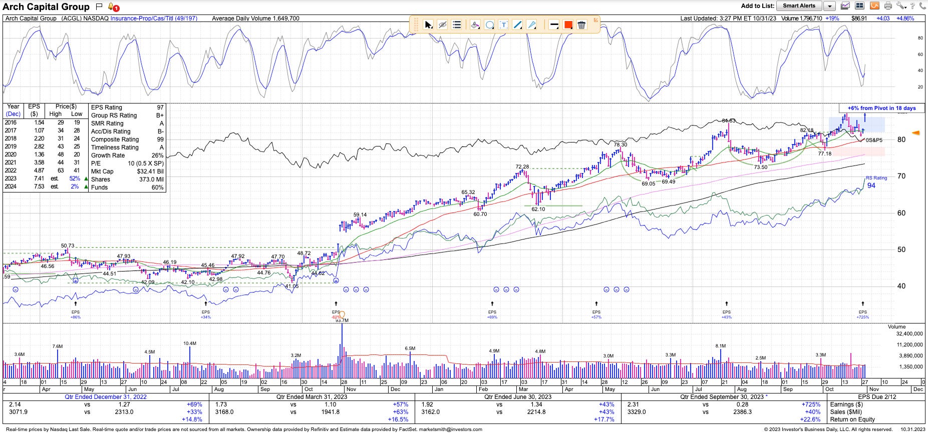928x435 pixels.
Task: Open the annotations list icon
Action: (x=456, y=24)
